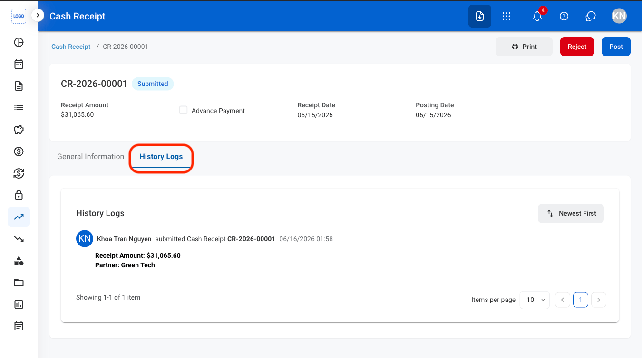Viewport: 642px width, 358px height.
Task: Go to the next page arrow
Action: [599, 300]
